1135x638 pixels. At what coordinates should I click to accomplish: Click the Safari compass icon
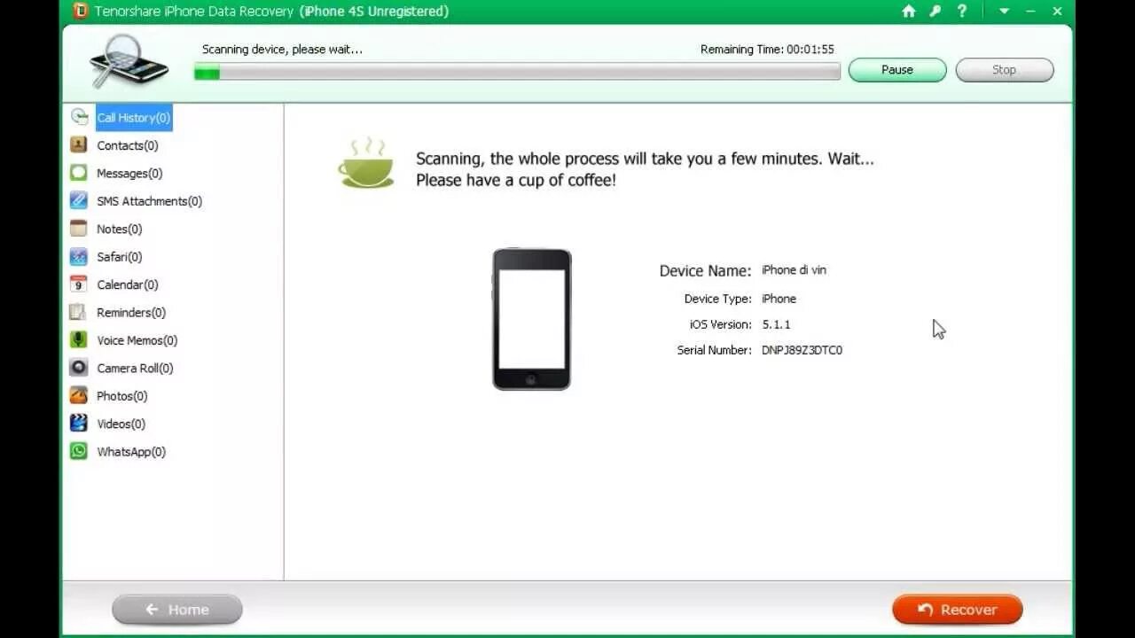pos(79,256)
